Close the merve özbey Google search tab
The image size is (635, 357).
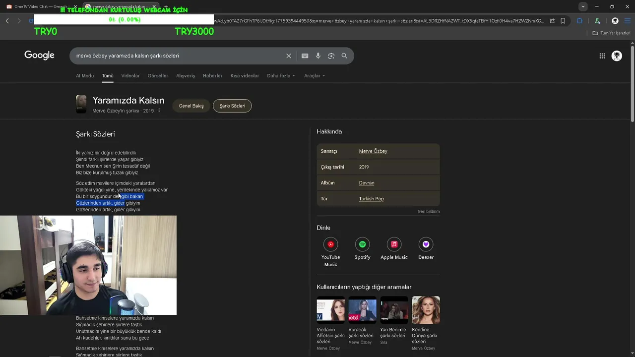(x=154, y=6)
